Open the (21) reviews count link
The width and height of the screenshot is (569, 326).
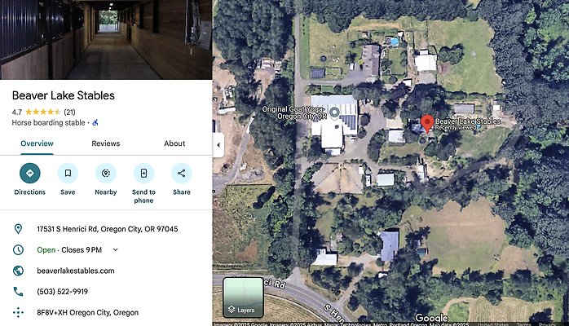click(69, 112)
